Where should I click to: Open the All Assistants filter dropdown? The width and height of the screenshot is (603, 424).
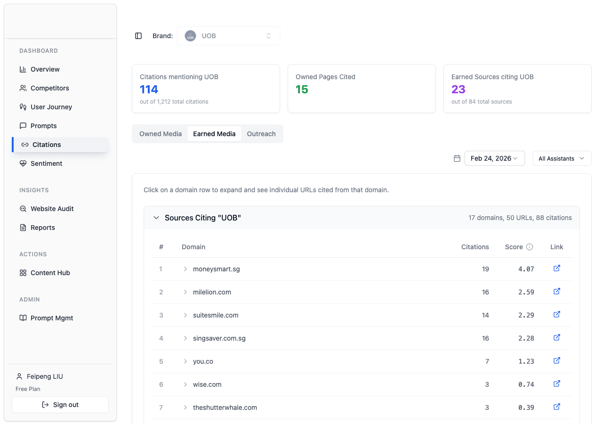coord(562,159)
